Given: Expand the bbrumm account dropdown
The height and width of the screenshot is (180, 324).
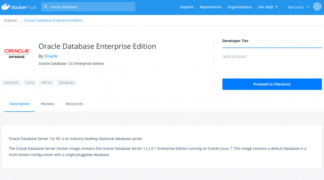Looking at the screenshot, I should [299, 7].
